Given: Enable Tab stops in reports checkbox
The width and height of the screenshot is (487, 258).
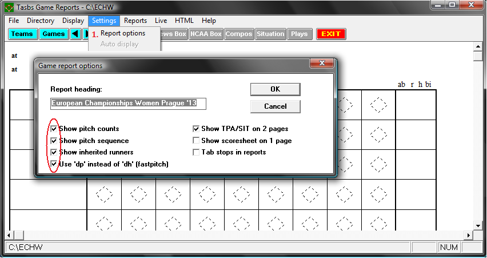Looking at the screenshot, I should pyautogui.click(x=196, y=152).
